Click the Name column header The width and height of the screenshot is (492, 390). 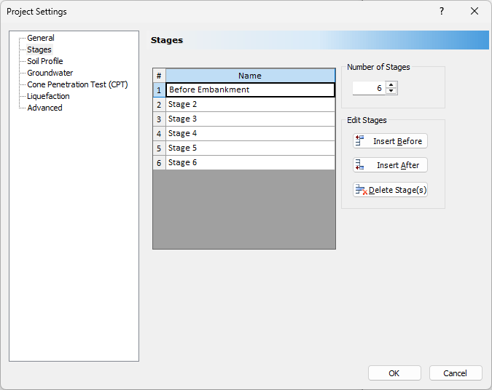[x=250, y=76]
